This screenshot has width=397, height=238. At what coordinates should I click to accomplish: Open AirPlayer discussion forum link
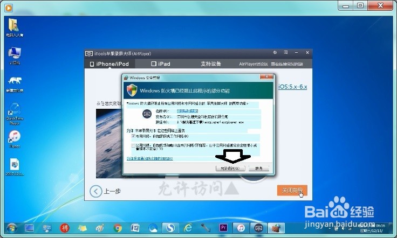click(x=254, y=64)
